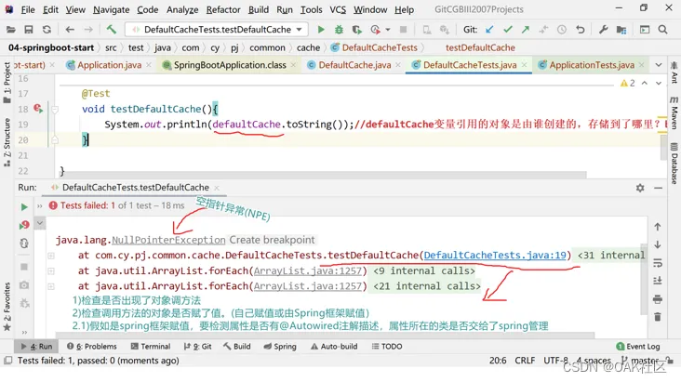Click the run test gutter icon on line 18
The width and height of the screenshot is (681, 382).
click(x=38, y=109)
